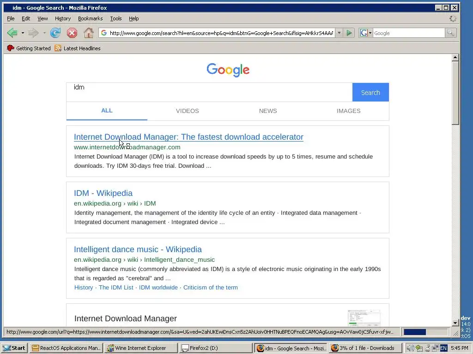Open the Internet Download Manager result link
This screenshot has height=354, width=473.
tap(188, 137)
